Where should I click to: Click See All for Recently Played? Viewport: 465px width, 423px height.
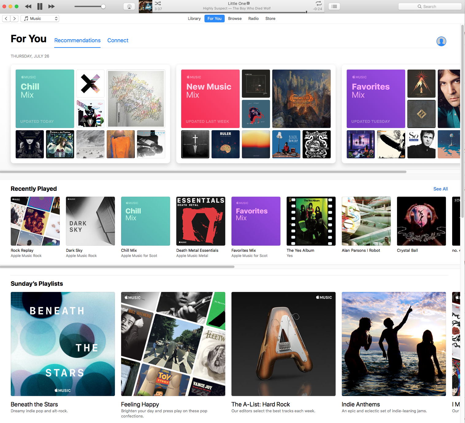[440, 189]
